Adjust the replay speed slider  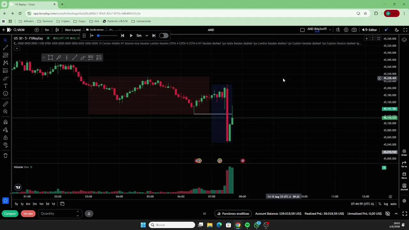coord(107,35)
